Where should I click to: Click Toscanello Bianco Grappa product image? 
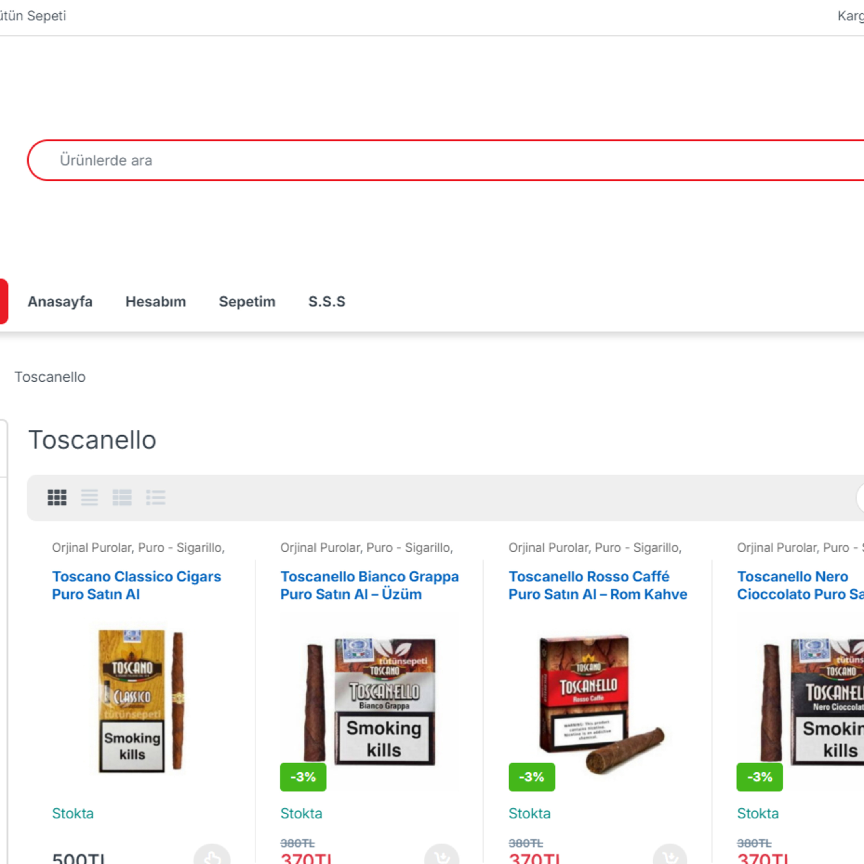(370, 701)
